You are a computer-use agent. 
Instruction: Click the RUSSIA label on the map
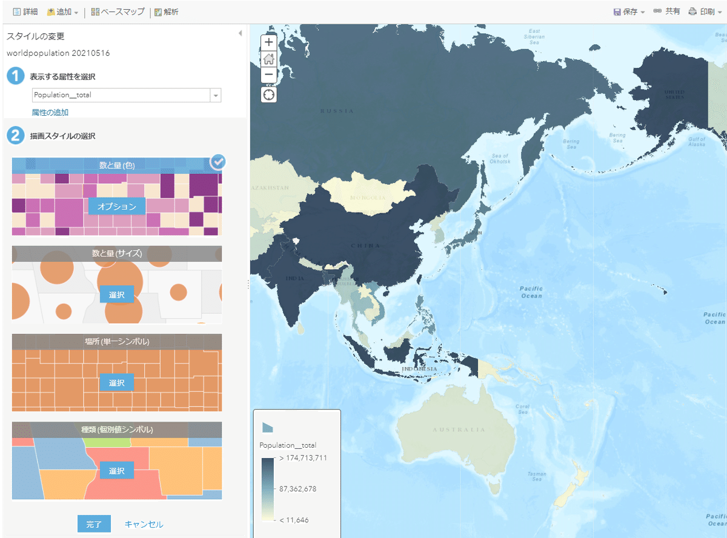pyautogui.click(x=337, y=111)
